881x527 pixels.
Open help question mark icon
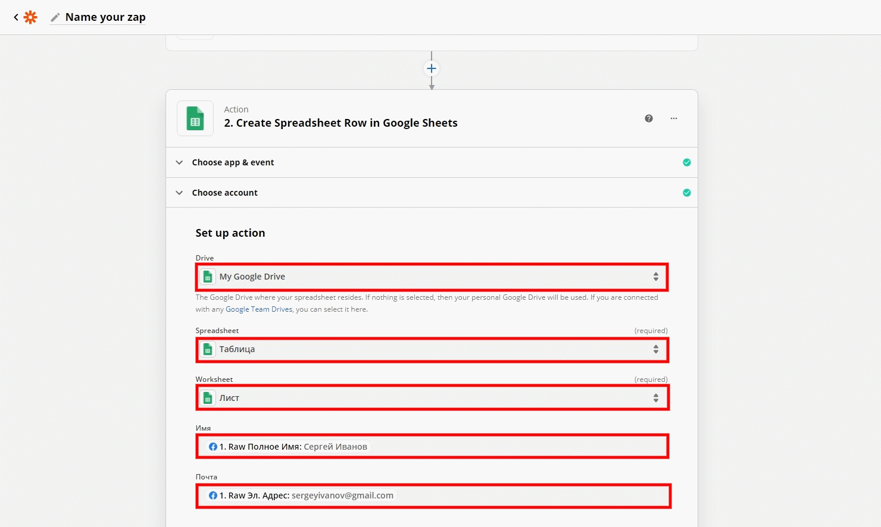[x=649, y=118]
